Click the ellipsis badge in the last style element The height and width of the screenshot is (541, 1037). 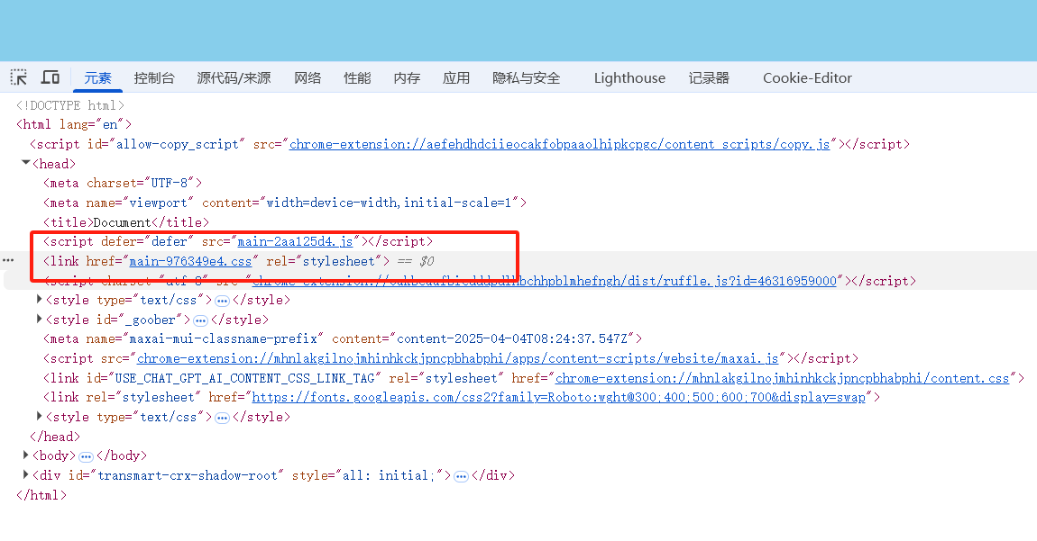coord(222,419)
